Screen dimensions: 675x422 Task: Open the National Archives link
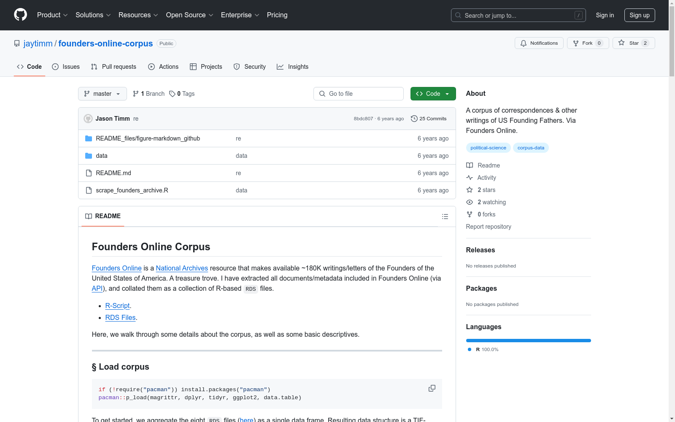click(x=182, y=268)
